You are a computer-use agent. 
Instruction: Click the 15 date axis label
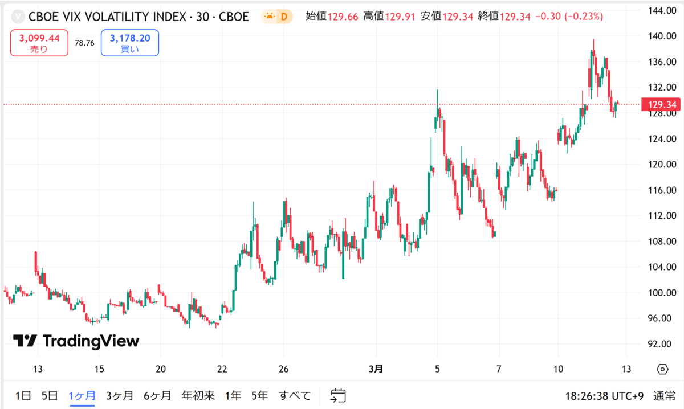point(99,369)
